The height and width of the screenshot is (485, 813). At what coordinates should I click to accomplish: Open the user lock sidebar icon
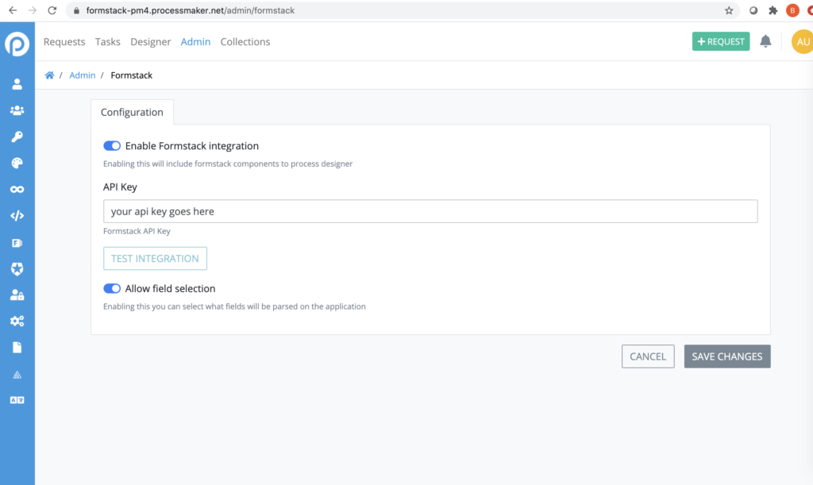(x=17, y=294)
